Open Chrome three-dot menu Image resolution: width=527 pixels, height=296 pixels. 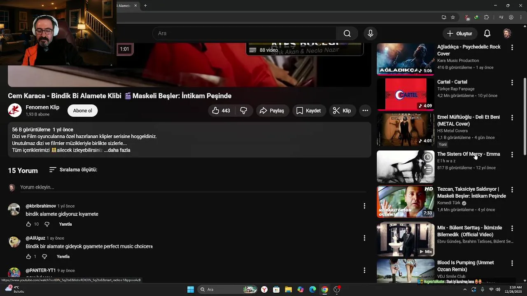pyautogui.click(x=520, y=17)
